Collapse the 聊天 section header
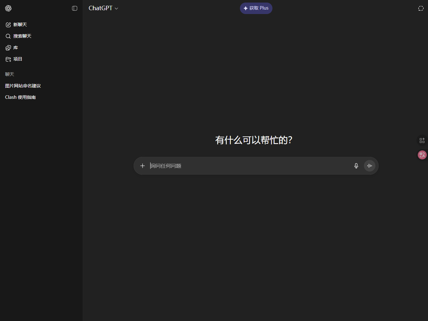Screen dimensions: 428x321 [10, 74]
